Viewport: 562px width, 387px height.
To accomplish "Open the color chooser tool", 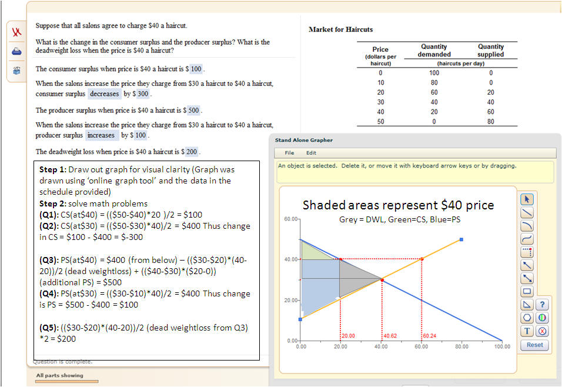I will pyautogui.click(x=543, y=318).
